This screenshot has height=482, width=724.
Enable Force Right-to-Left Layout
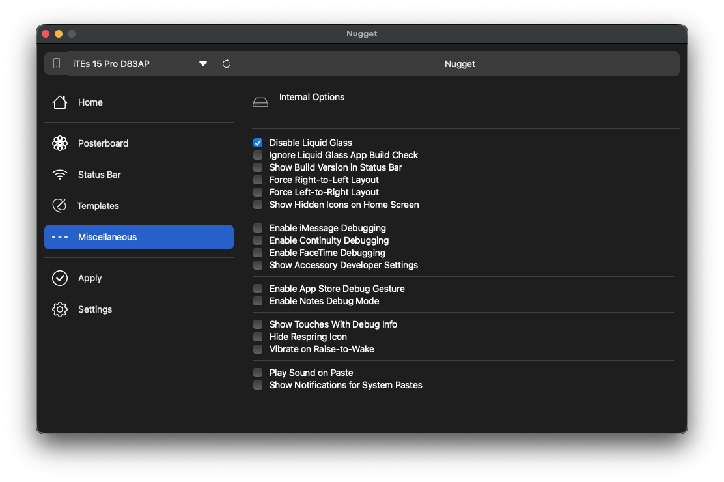[x=258, y=180]
